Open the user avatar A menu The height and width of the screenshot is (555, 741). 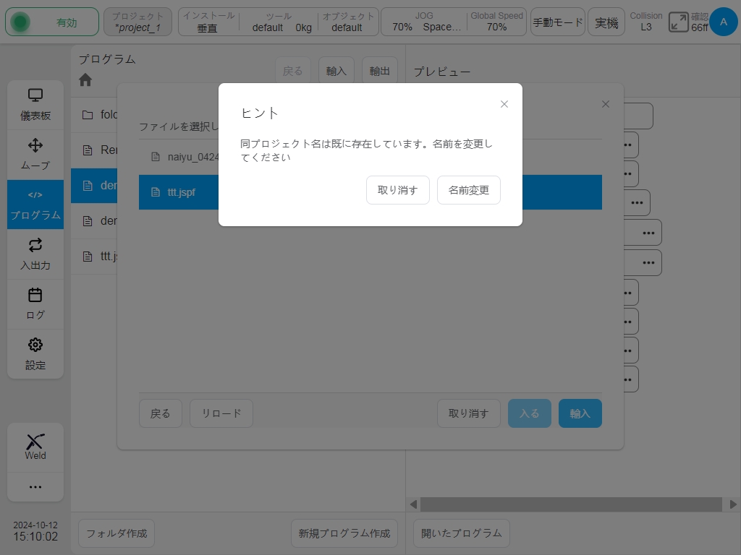click(723, 22)
